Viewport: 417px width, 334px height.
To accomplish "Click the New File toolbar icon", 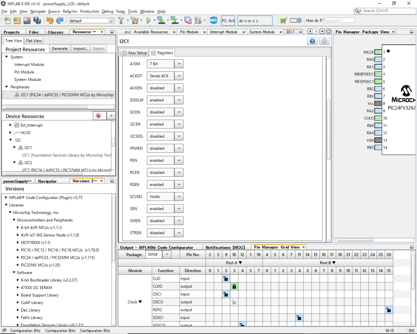I will pyautogui.click(x=7, y=21).
